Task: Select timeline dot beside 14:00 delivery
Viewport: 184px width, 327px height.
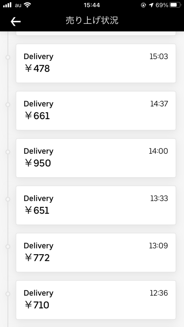Action: tap(8, 152)
